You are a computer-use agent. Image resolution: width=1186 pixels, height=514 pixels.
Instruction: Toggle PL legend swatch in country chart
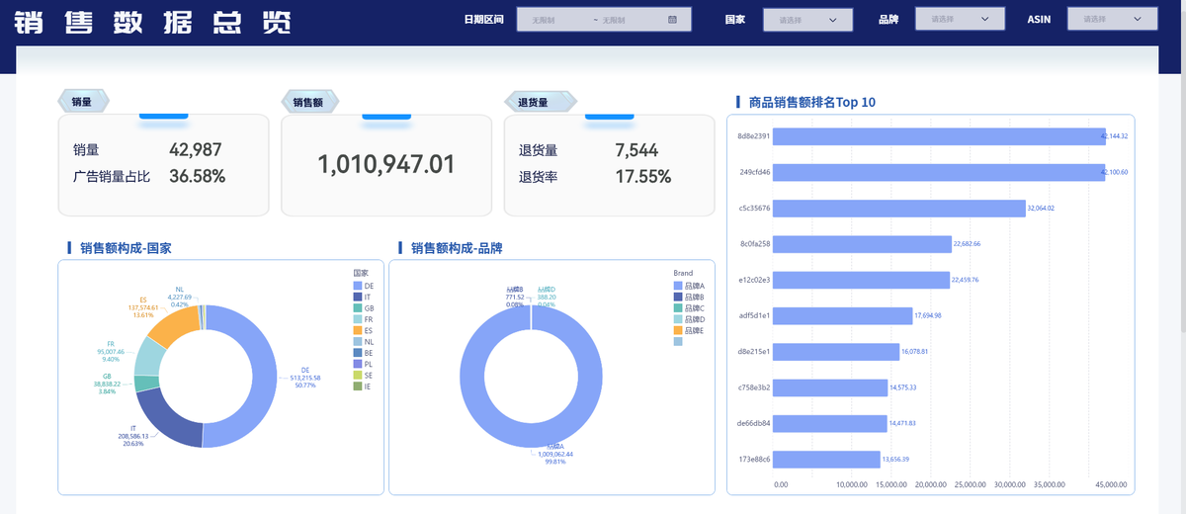point(358,364)
